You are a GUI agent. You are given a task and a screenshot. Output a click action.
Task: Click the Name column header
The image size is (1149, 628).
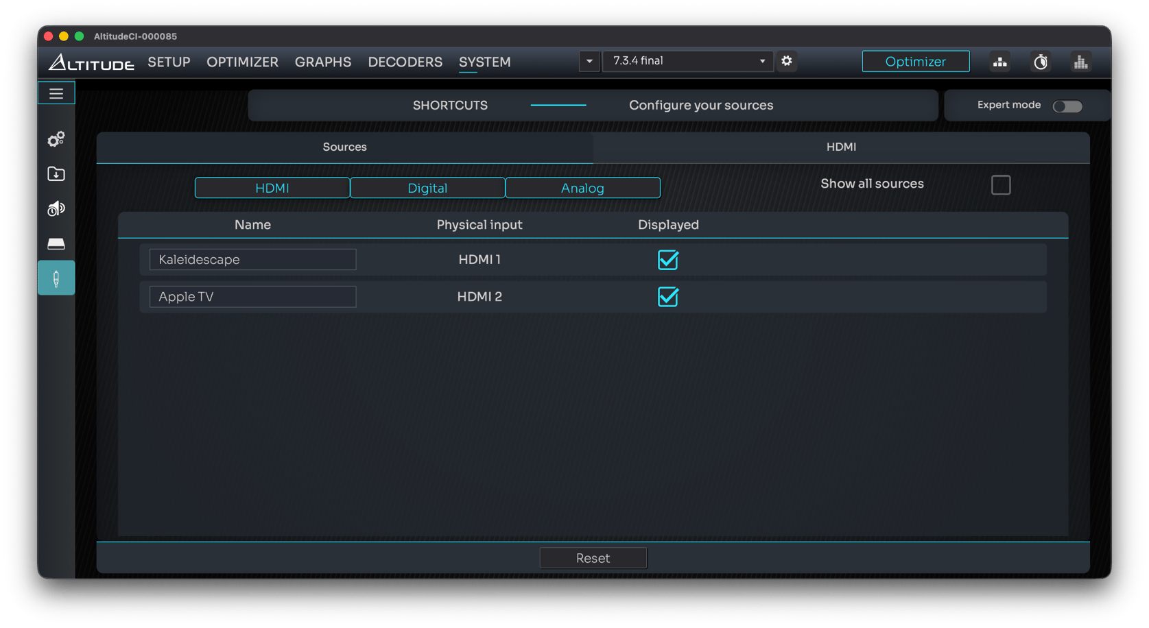click(252, 225)
